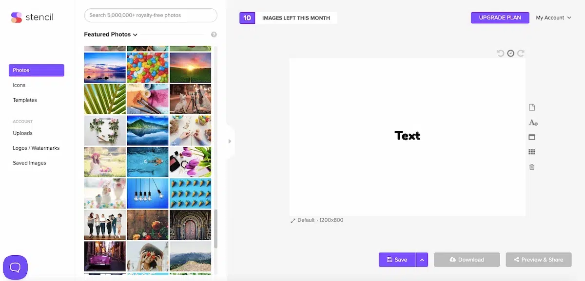Viewport: 585px width, 281px height.
Task: Open help via the question mark icon
Action: pos(214,35)
